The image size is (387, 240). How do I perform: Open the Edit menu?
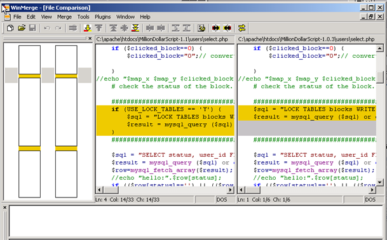coord(31,17)
